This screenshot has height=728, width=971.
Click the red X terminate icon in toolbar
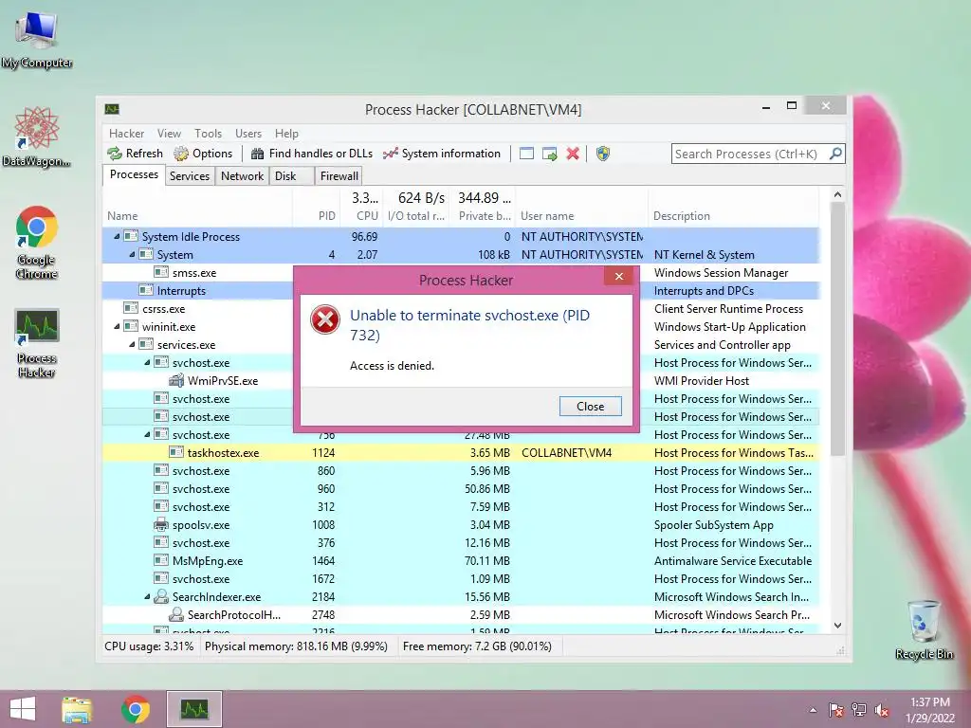click(573, 154)
